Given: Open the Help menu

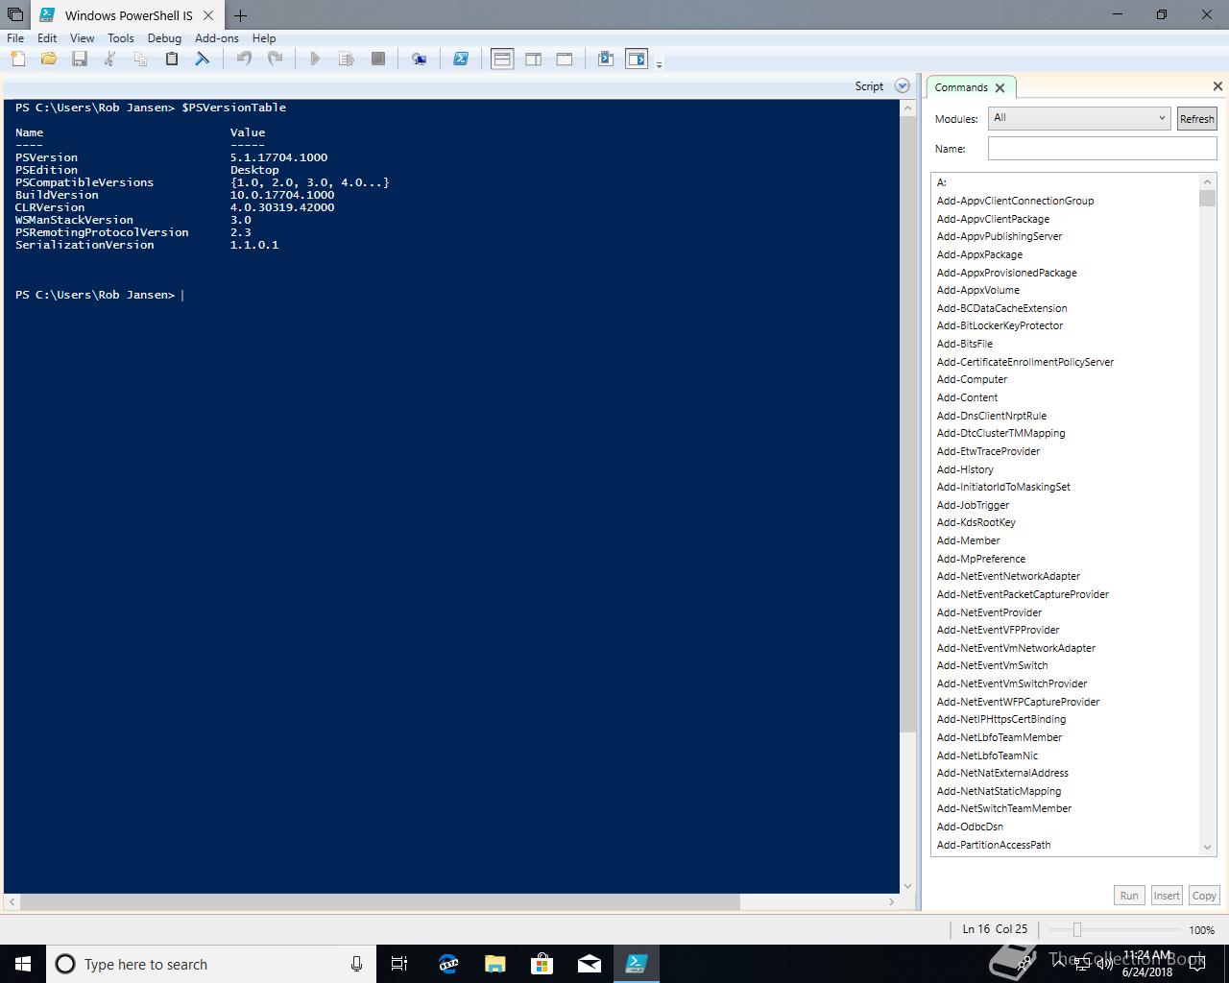Looking at the screenshot, I should [264, 38].
